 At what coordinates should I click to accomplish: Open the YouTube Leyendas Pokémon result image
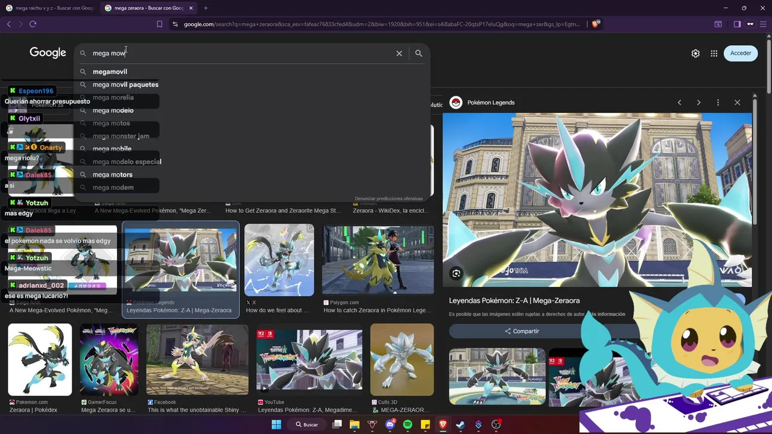pyautogui.click(x=309, y=360)
